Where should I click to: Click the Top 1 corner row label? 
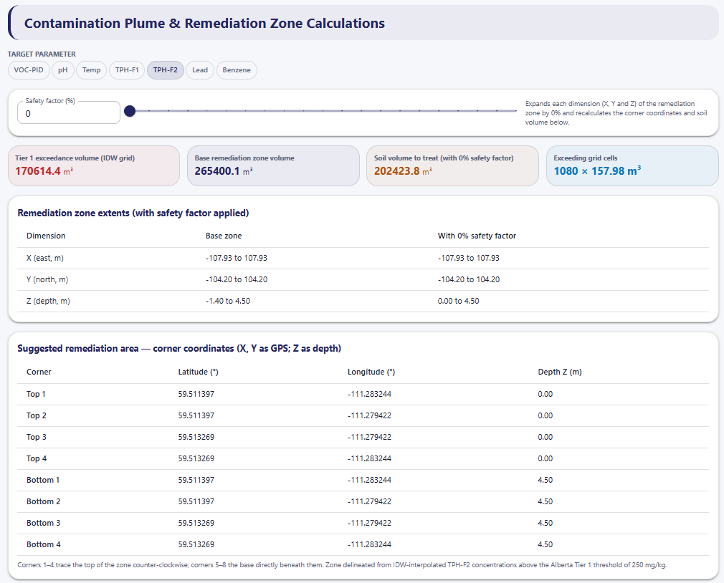click(36, 394)
